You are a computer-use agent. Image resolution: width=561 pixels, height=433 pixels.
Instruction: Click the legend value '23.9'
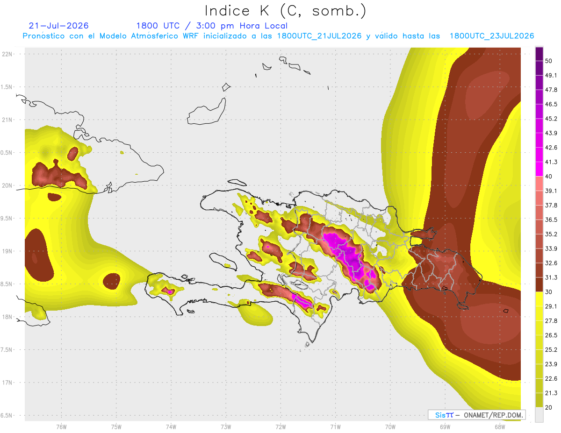[x=551, y=364]
